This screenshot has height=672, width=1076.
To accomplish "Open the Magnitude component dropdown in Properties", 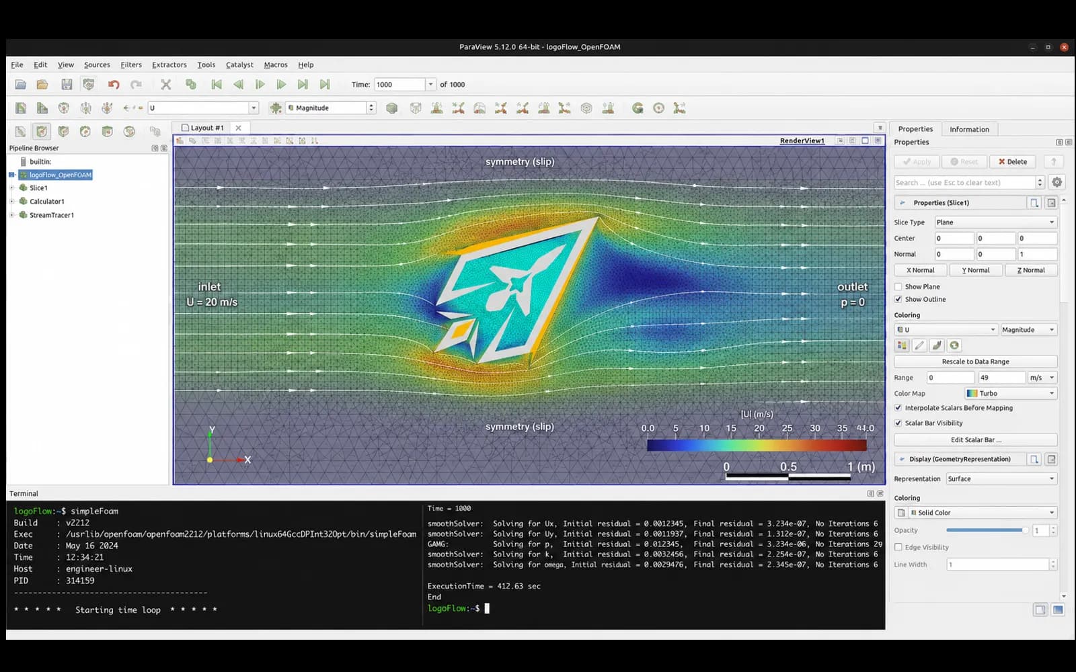I will 1028,330.
